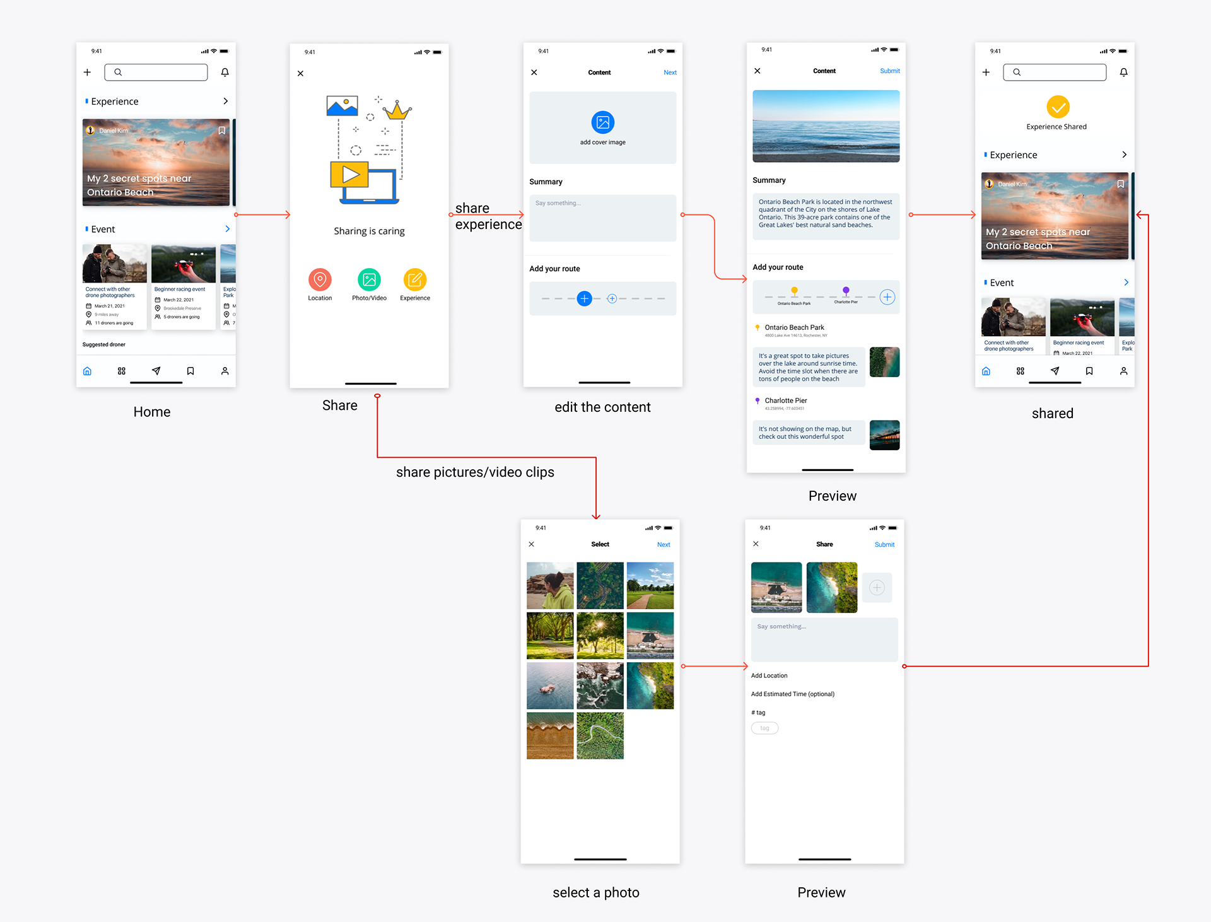Select Charlotte Pier route marker
1211x922 pixels.
pos(846,291)
